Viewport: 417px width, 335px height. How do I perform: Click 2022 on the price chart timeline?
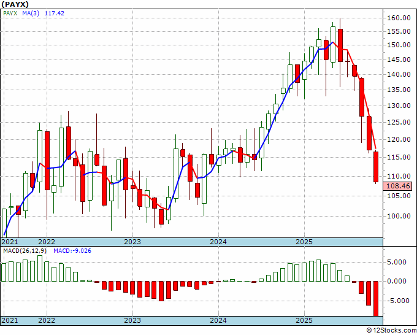47,242
